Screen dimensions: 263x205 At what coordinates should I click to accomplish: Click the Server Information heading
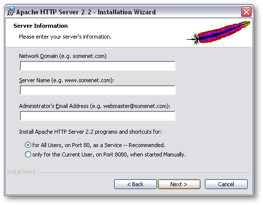41,26
